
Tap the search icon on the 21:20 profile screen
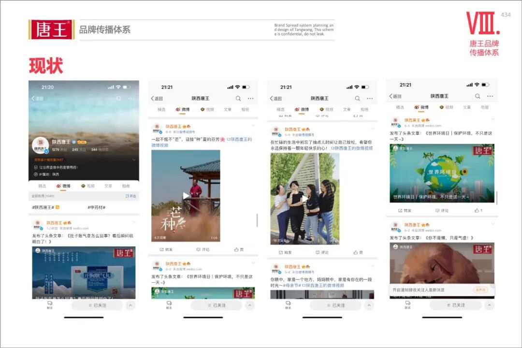119,99
